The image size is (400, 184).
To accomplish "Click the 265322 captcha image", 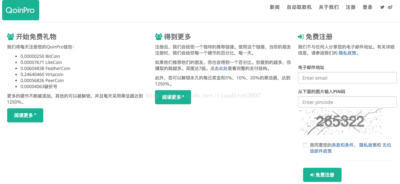I will tap(340, 121).
